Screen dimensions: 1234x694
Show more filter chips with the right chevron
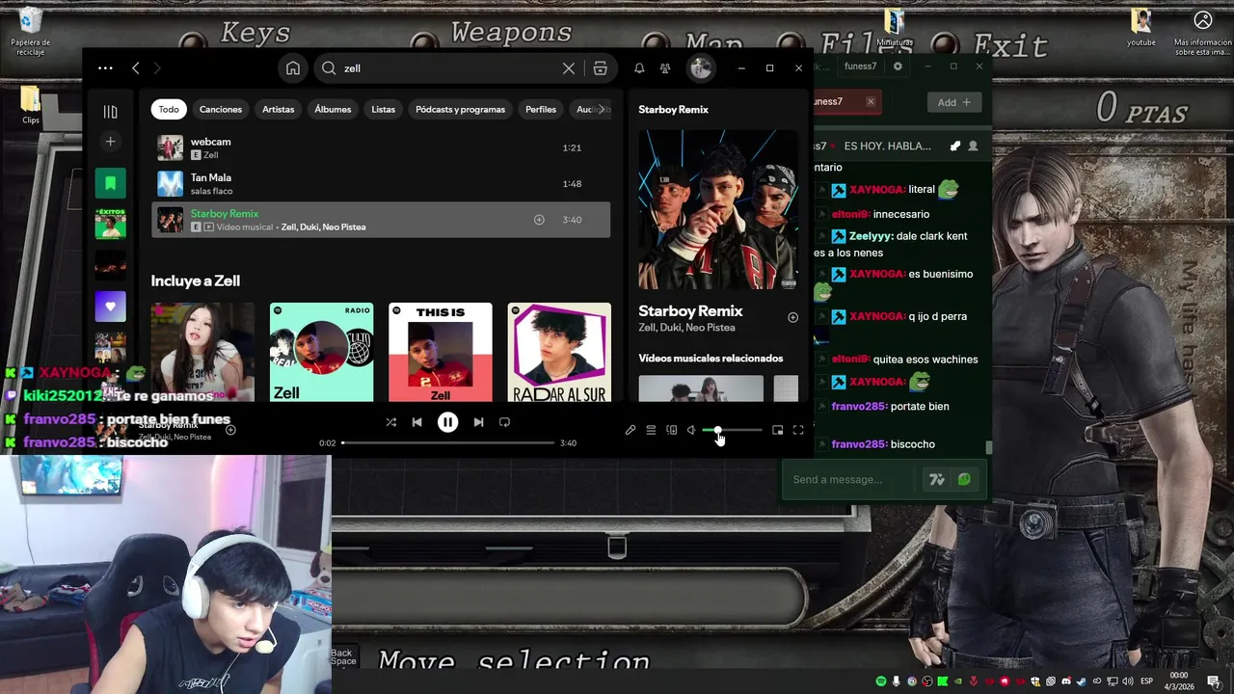[x=602, y=109]
